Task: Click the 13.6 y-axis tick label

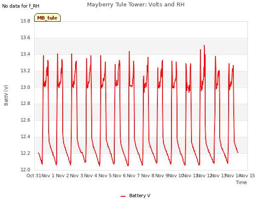Action: (x=26, y=37)
